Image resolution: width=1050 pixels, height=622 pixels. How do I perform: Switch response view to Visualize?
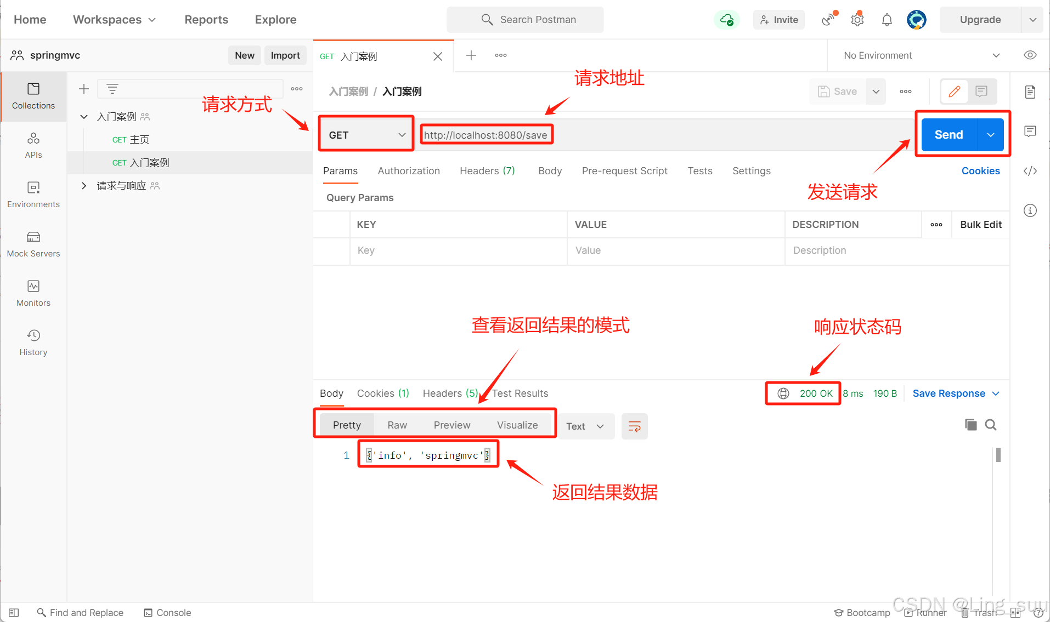[x=517, y=425]
